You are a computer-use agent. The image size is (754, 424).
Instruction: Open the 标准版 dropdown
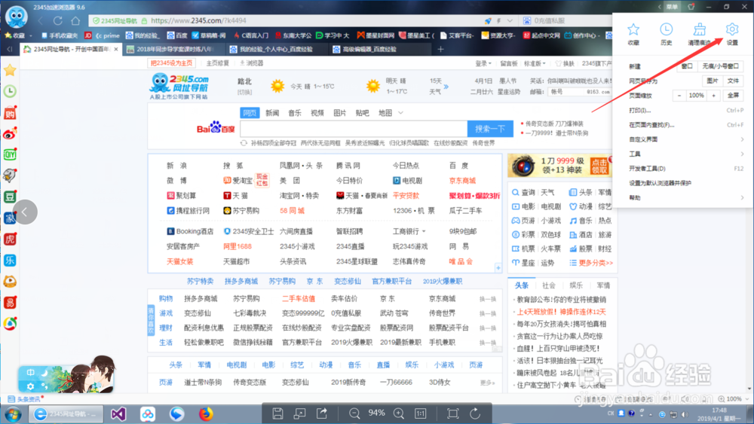coord(535,63)
